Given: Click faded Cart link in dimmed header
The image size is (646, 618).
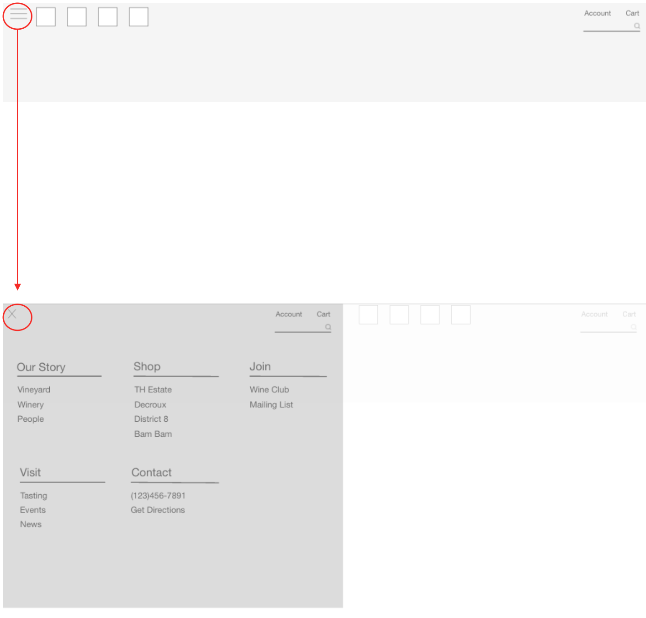Looking at the screenshot, I should click(x=629, y=314).
